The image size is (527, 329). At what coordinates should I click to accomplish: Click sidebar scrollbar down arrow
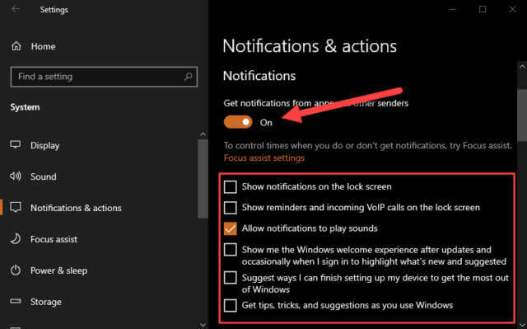click(x=203, y=325)
